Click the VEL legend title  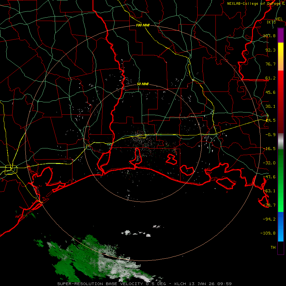[x=279, y=19]
